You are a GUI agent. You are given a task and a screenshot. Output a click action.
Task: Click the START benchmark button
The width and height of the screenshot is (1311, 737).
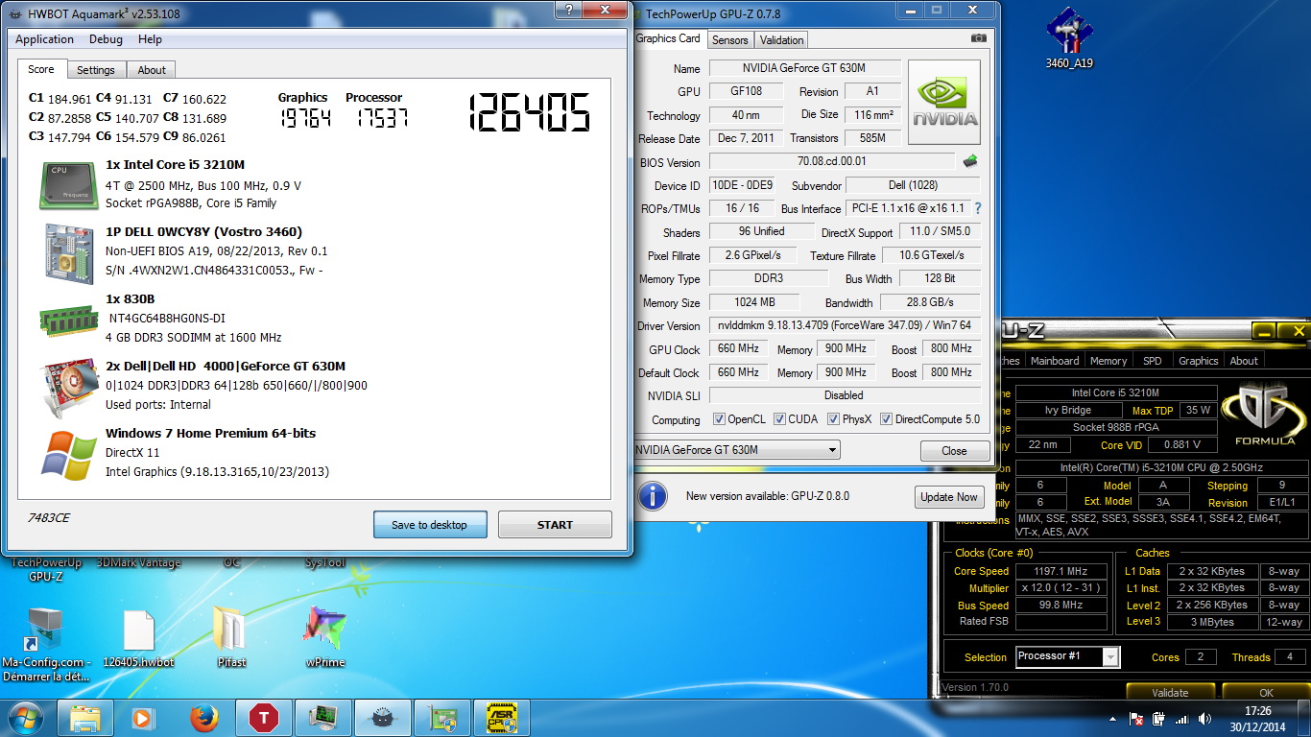click(555, 525)
